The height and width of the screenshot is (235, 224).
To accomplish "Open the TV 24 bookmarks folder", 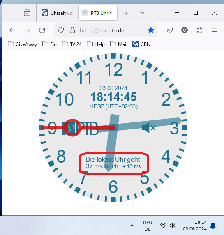I will click(72, 44).
